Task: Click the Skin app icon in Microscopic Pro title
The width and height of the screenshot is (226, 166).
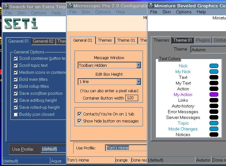Action: click(x=70, y=6)
